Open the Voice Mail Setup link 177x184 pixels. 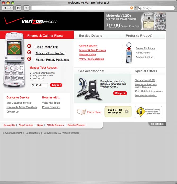point(51,103)
